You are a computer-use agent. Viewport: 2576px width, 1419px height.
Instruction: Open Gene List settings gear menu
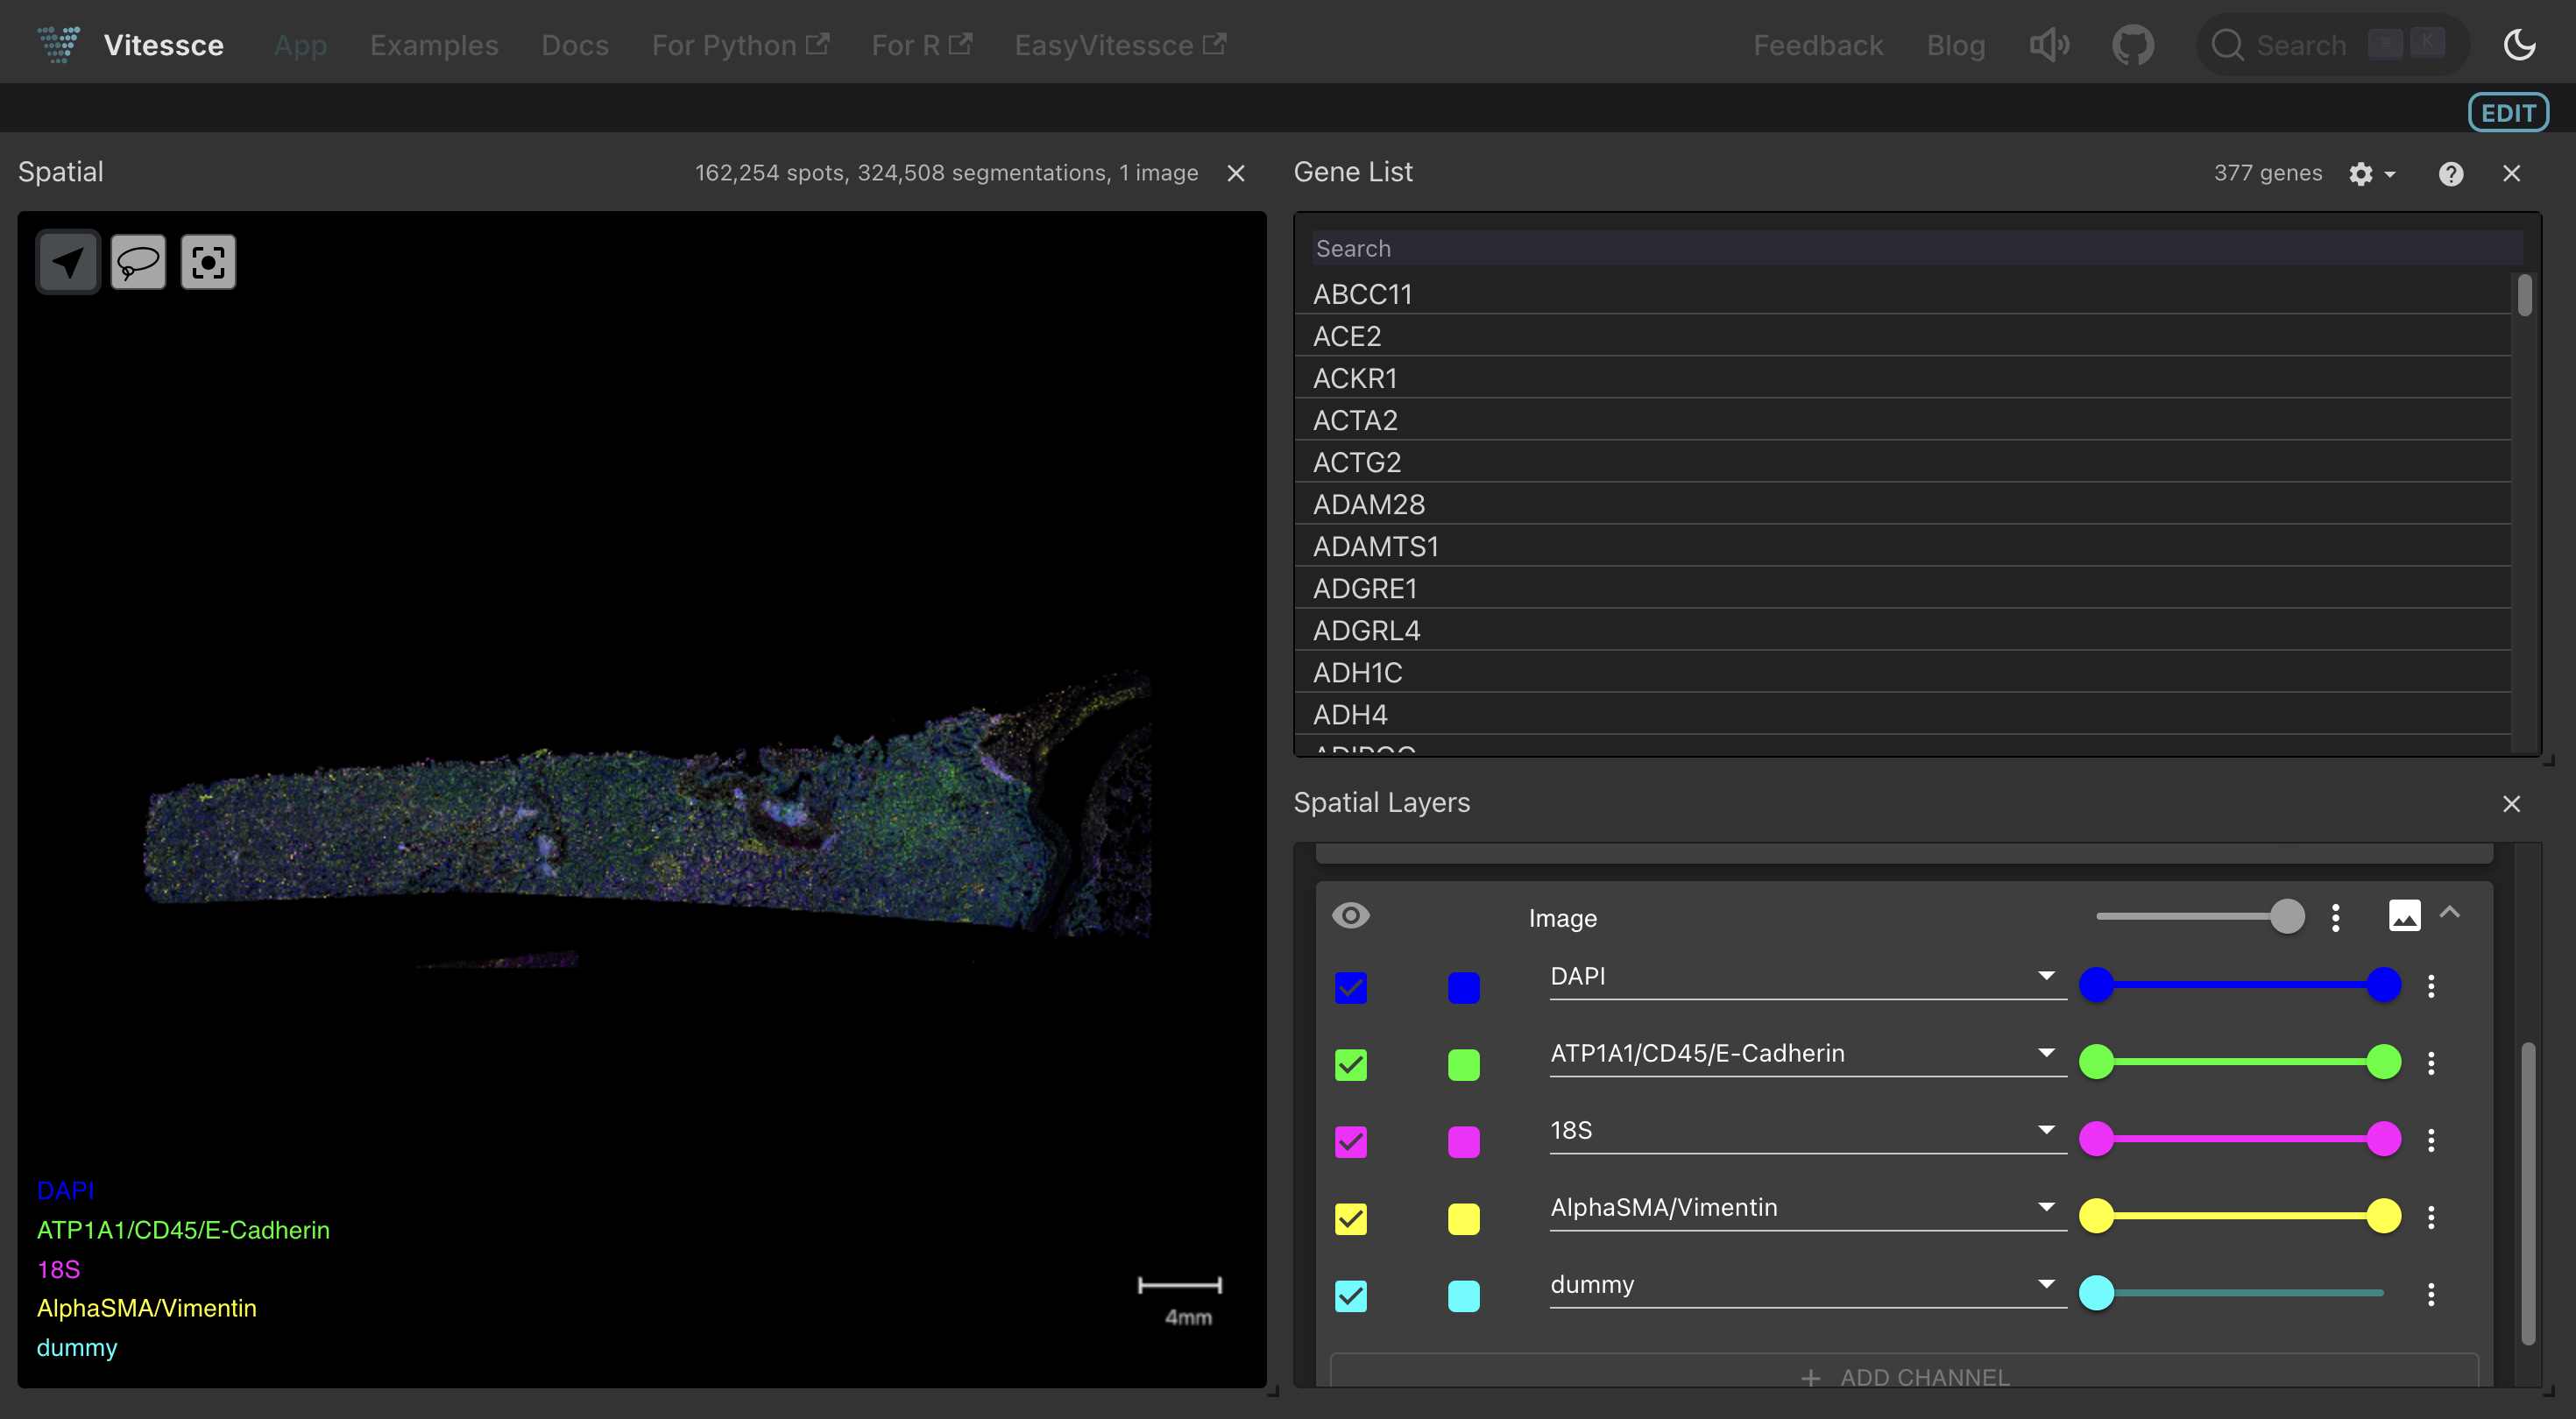tap(2370, 174)
